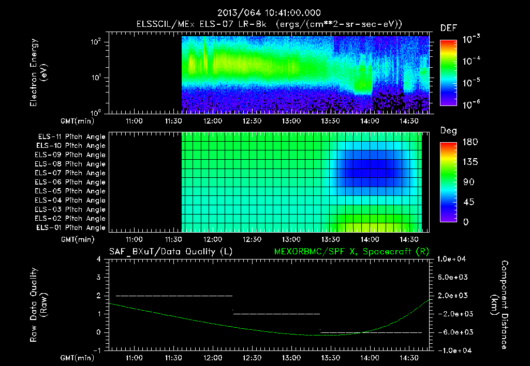This screenshot has height=366, width=530.
Task: Click the white data quality segment at level 2
Action: (x=174, y=296)
